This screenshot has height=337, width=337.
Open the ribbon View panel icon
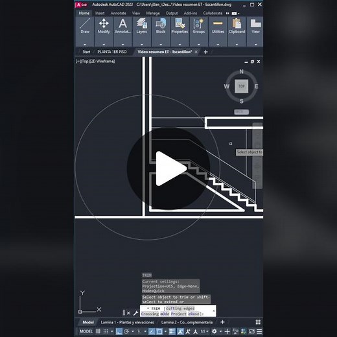click(255, 23)
